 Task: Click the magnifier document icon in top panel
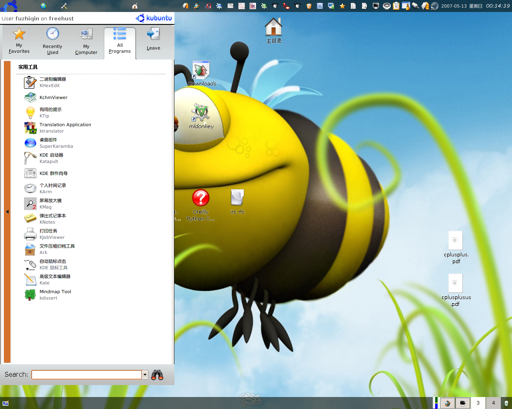click(x=364, y=6)
